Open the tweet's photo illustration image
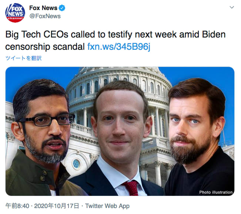The image size is (241, 214). click(x=120, y=131)
